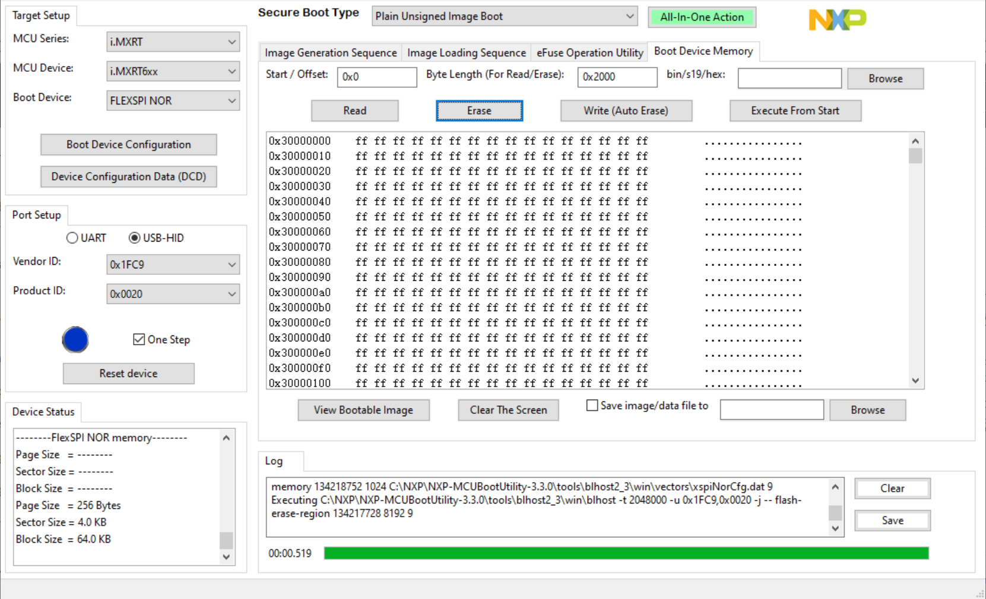Click Clear The Screen button

(x=509, y=410)
